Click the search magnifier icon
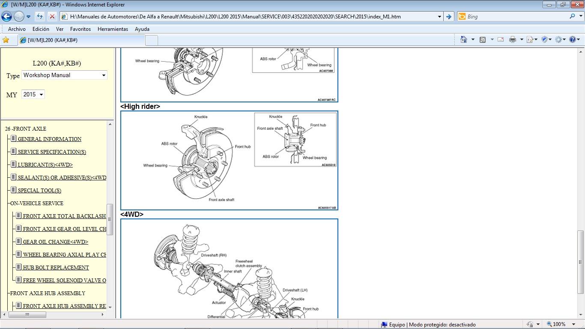The image size is (585, 329). click(x=572, y=16)
